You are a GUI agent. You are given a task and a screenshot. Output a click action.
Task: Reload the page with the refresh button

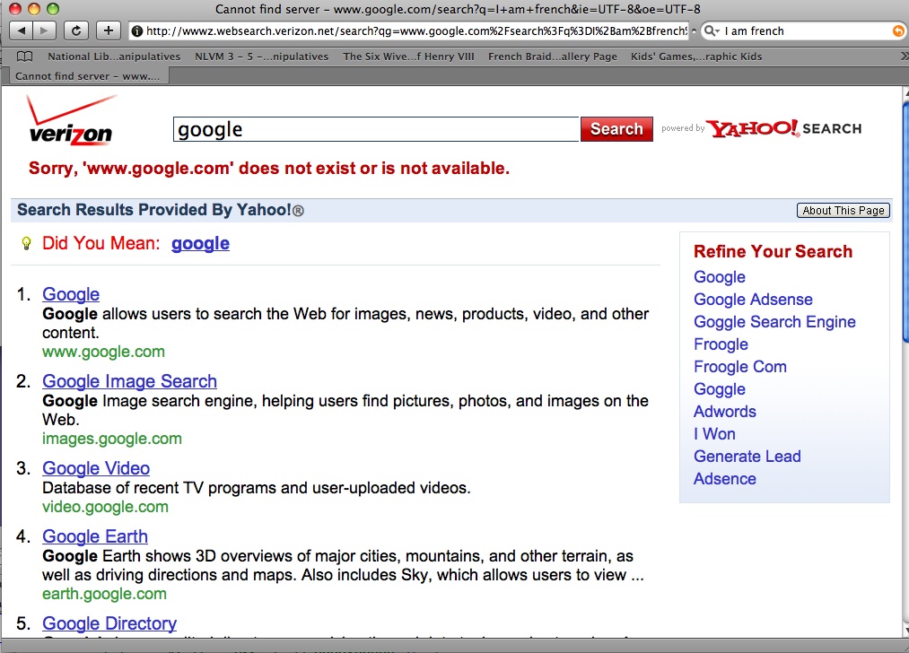pos(76,30)
